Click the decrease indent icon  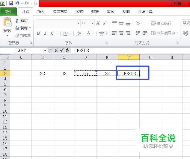138,33
